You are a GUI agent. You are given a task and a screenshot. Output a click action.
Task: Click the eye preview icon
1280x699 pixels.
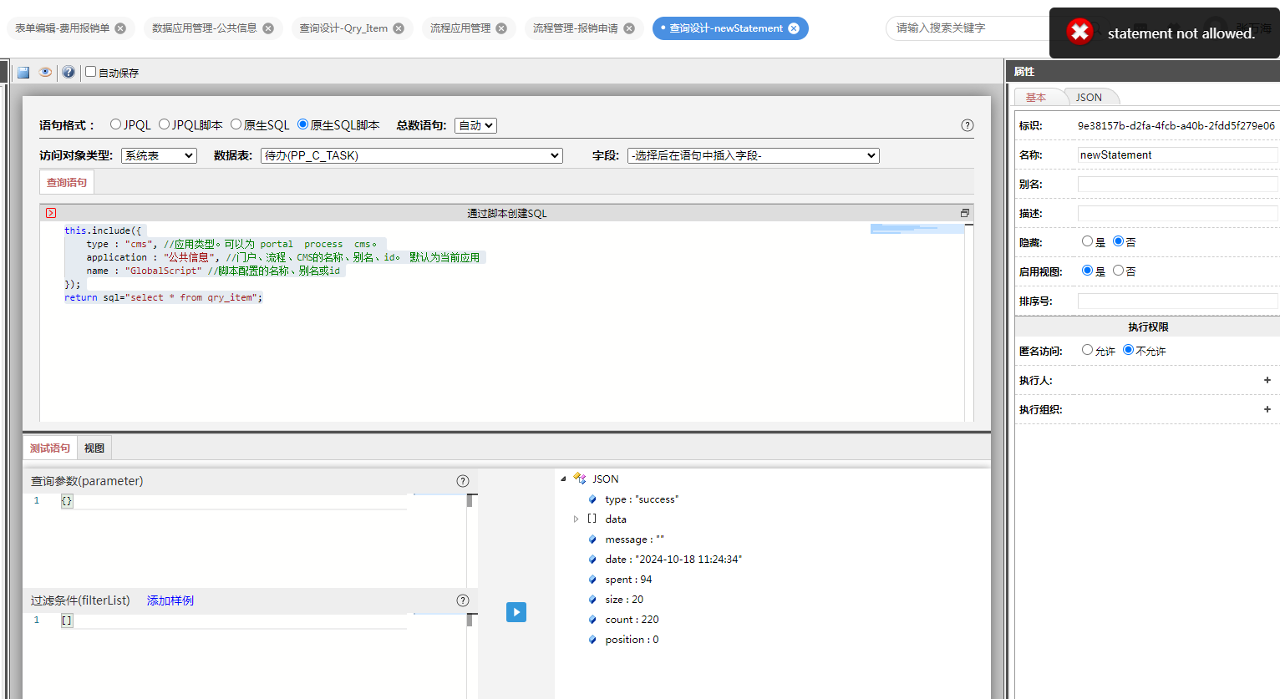(x=45, y=73)
